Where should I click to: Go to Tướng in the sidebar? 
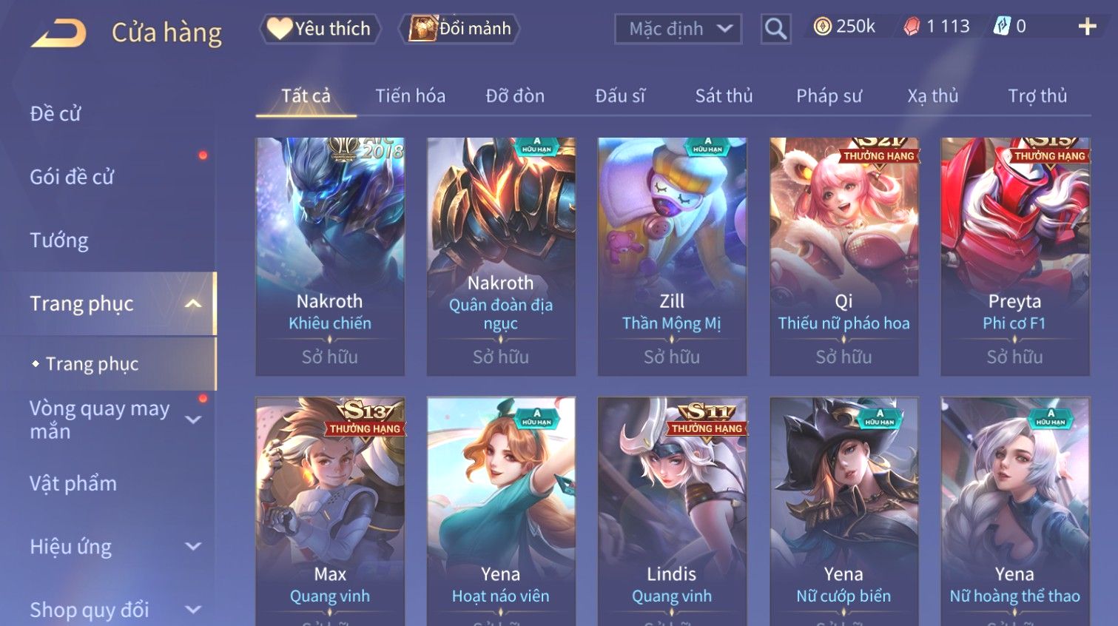tap(59, 240)
